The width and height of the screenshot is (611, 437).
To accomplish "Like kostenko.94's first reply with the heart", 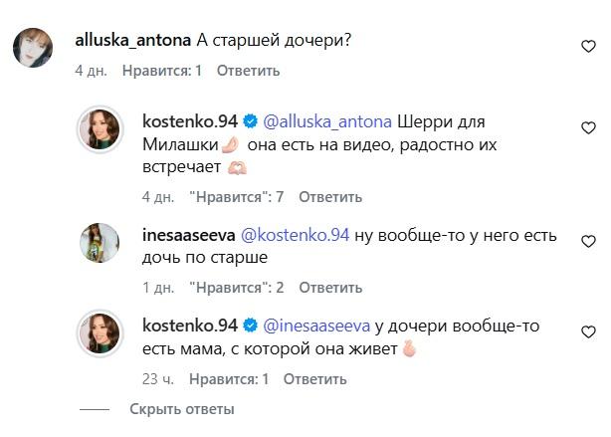I will pyautogui.click(x=589, y=126).
